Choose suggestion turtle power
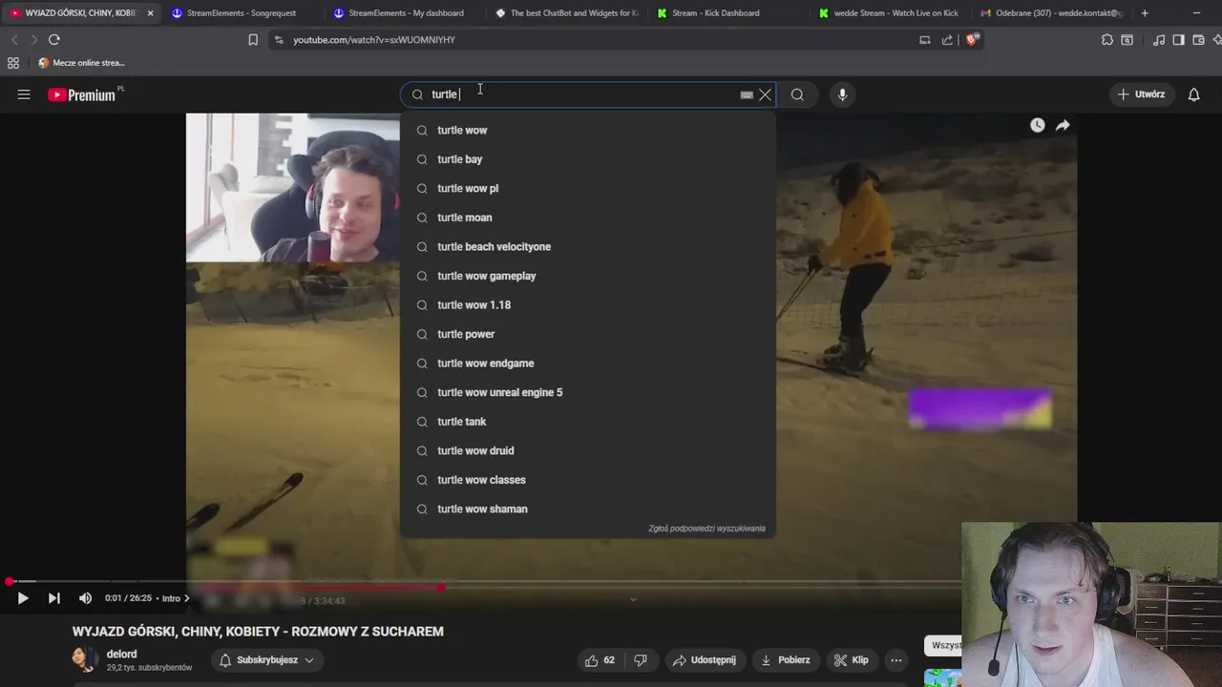1222x687 pixels. click(587, 334)
